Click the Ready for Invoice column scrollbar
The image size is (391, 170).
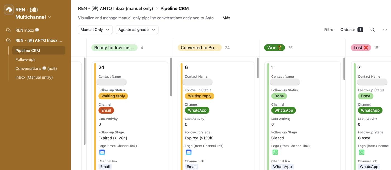[x=171, y=77]
